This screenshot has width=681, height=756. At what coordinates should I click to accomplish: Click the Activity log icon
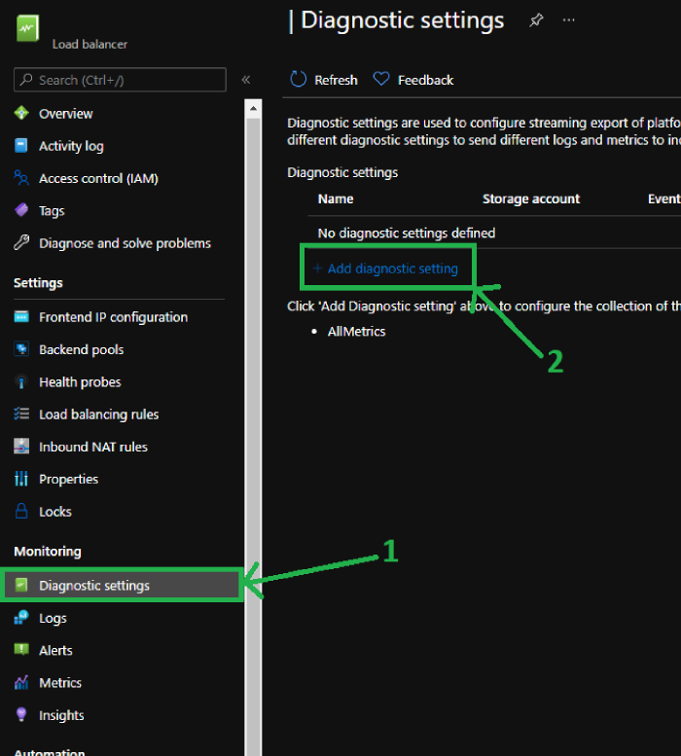point(21,146)
